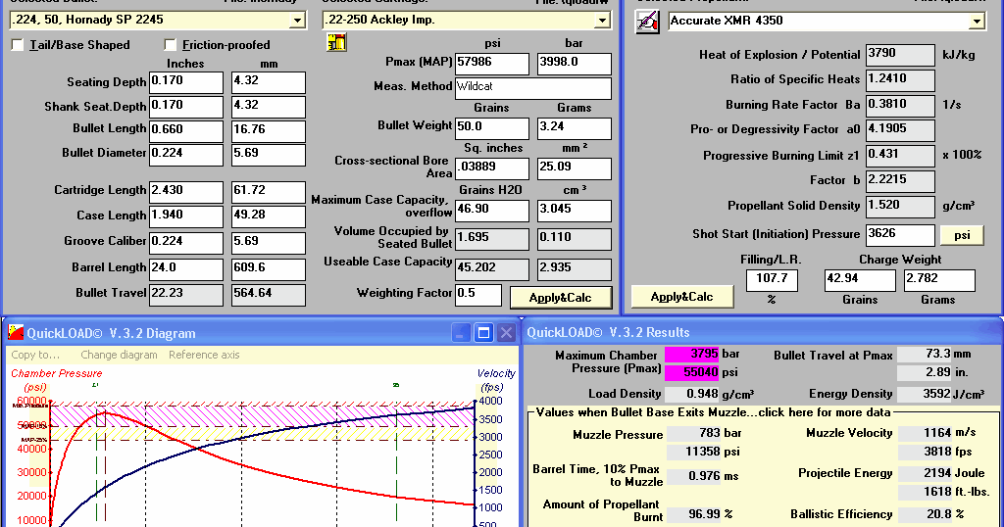Edit Bullet Length mm field 16.76

268,131
